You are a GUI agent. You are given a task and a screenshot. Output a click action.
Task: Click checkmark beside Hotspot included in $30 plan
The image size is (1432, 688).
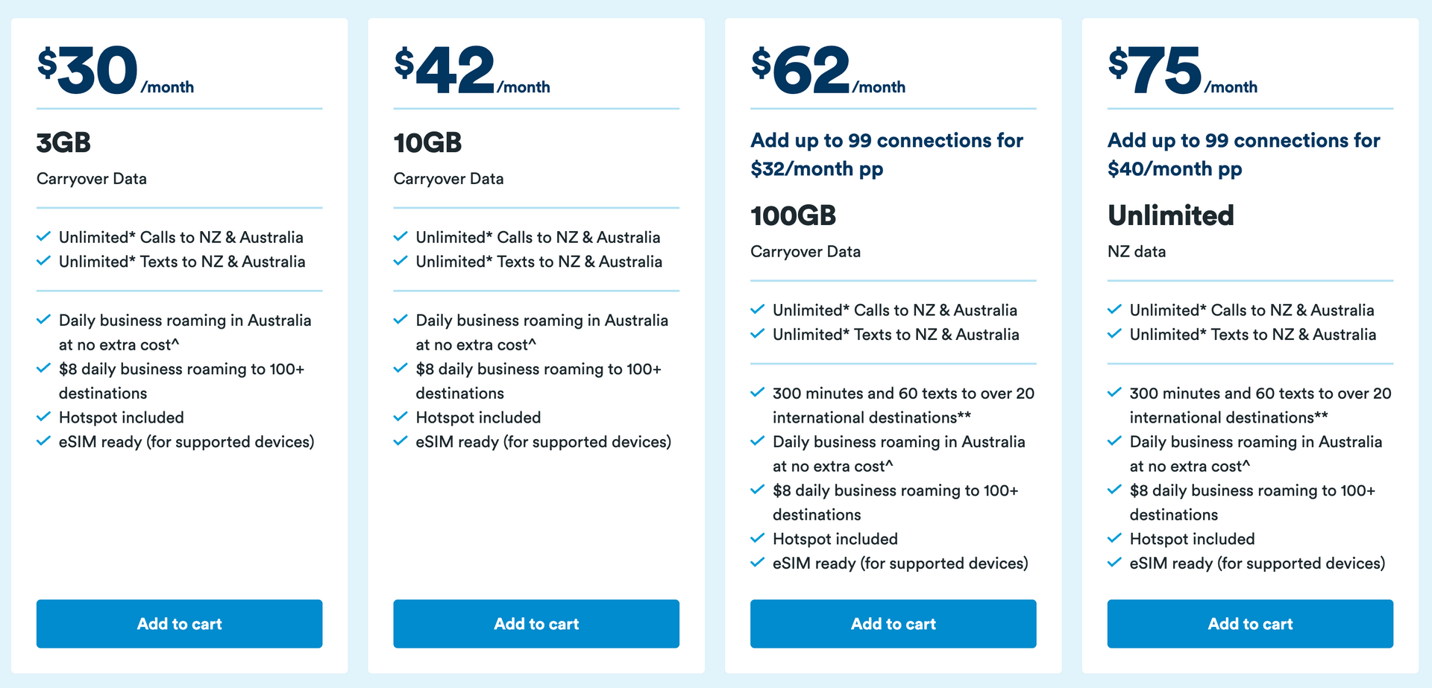[x=44, y=417]
